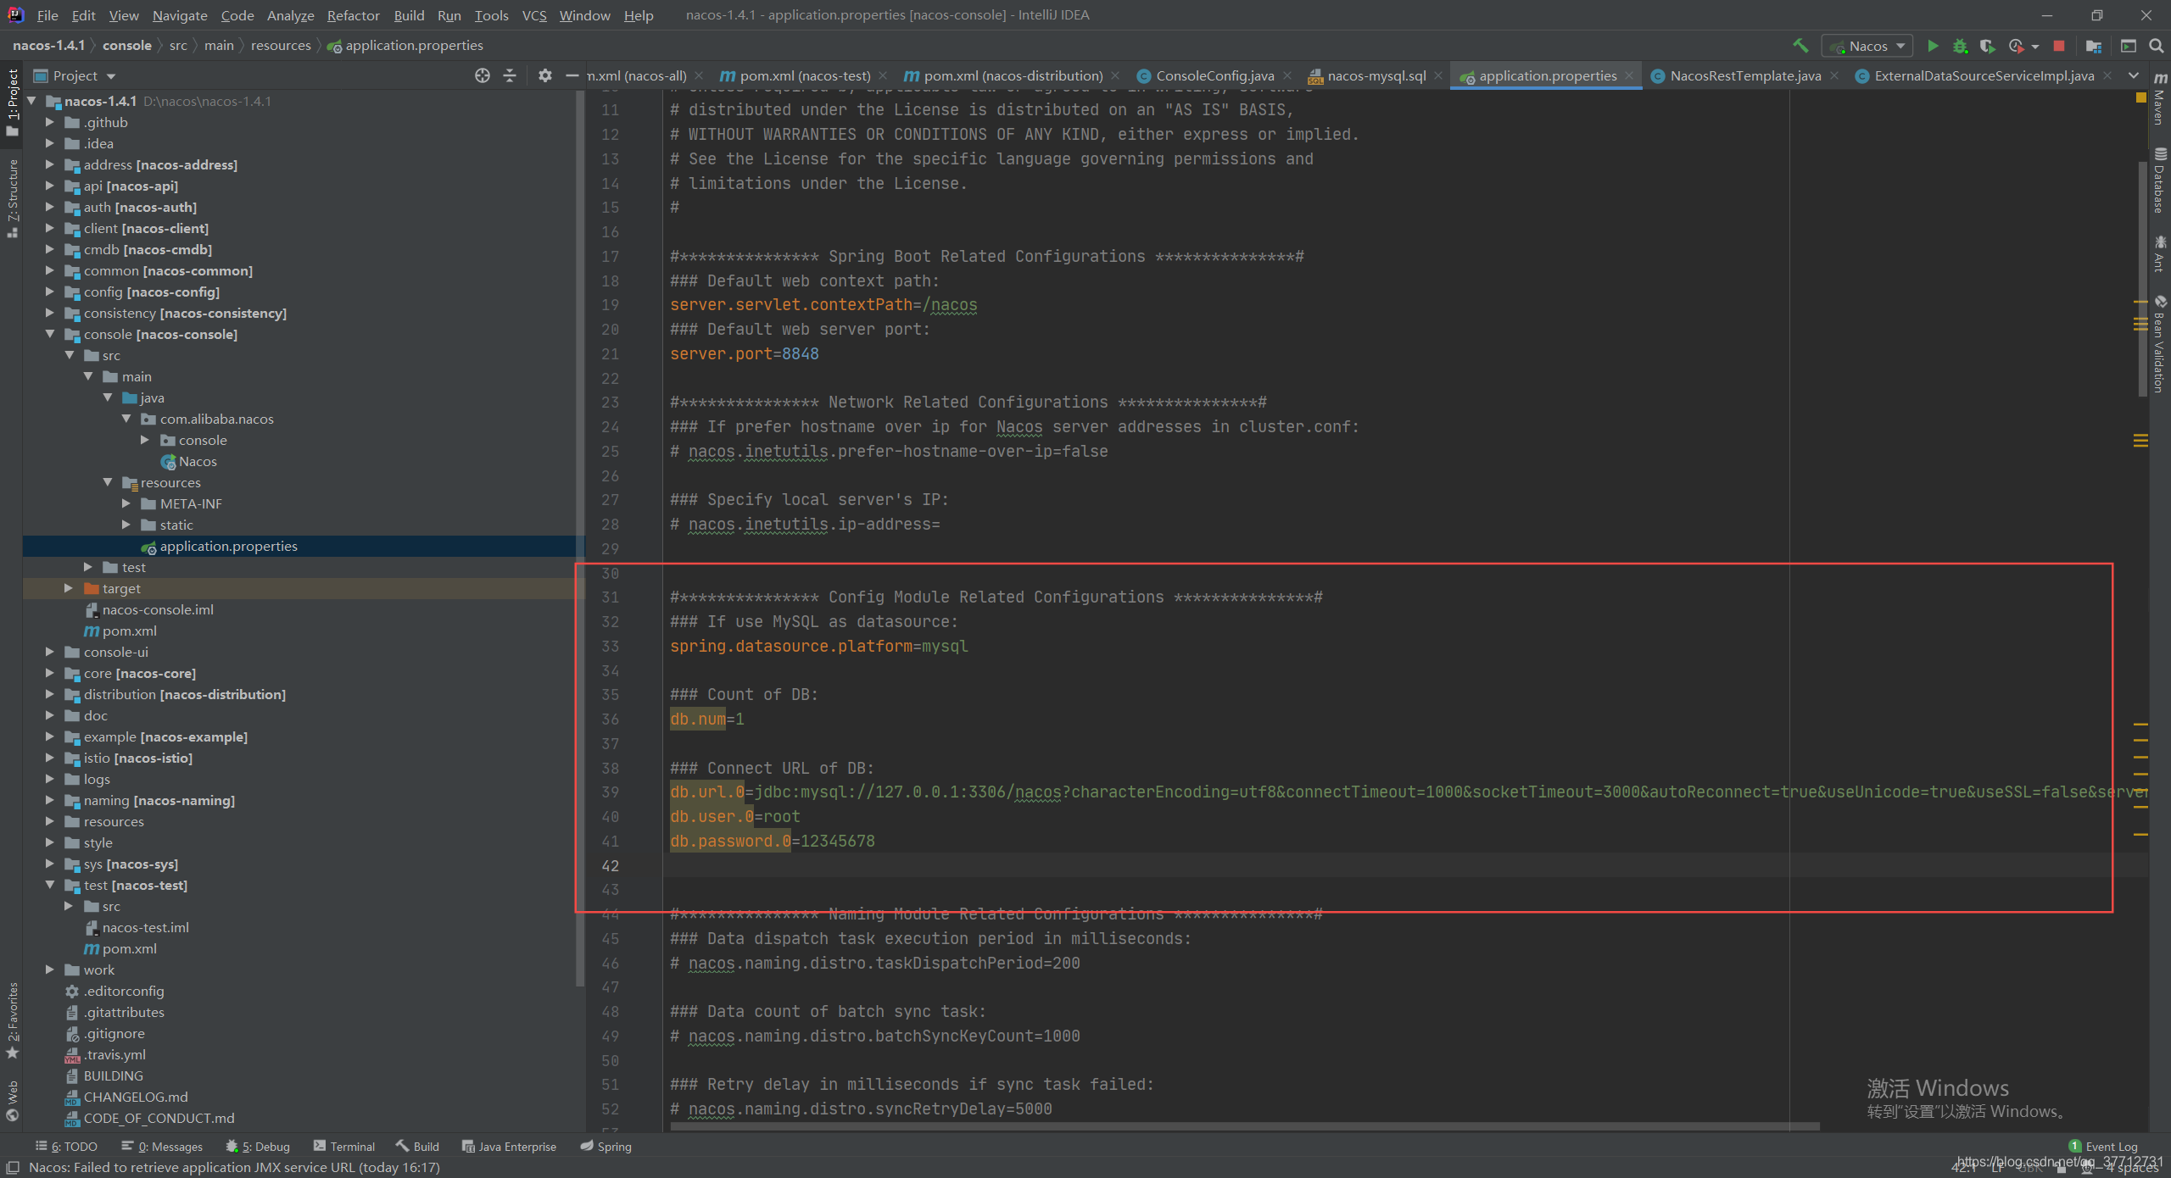Screen dimensions: 2171x1178
Task: Toggle the 1: Project tool window
Action: 12,103
